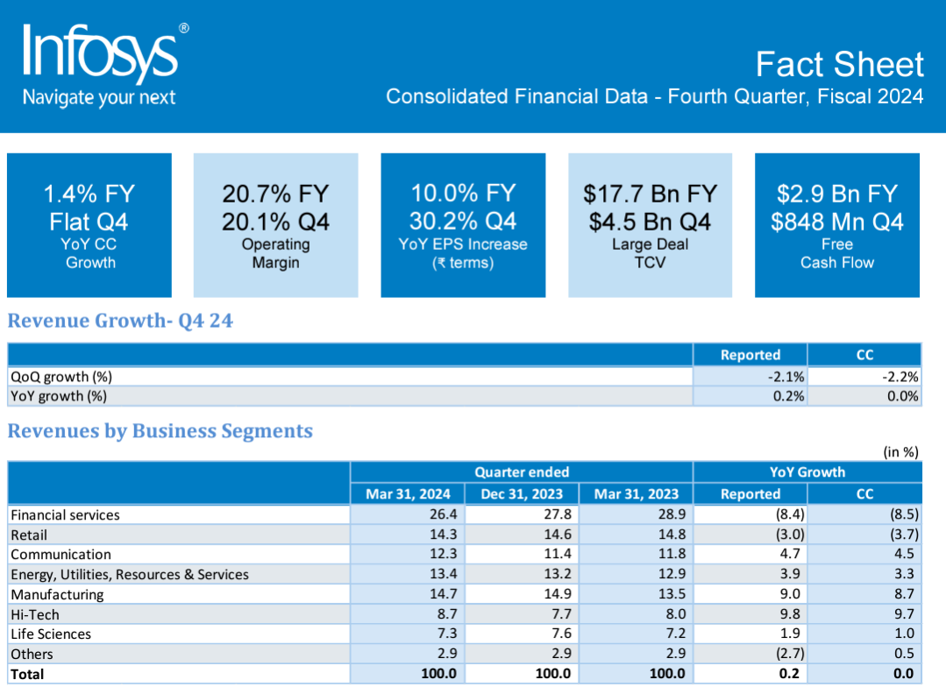Click the 'Navigate your next' tagline
946x694 pixels.
pyautogui.click(x=98, y=97)
